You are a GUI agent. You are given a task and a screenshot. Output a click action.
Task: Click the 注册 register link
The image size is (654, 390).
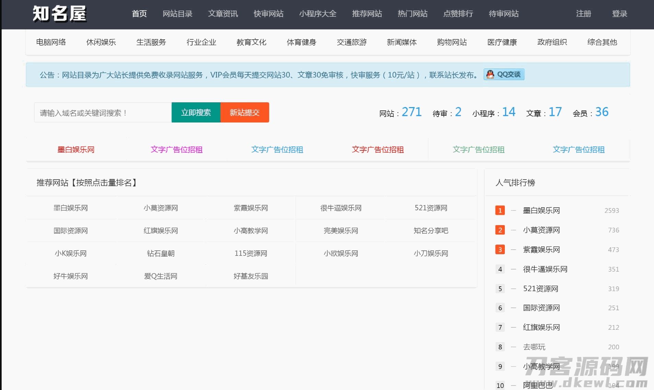coord(583,14)
